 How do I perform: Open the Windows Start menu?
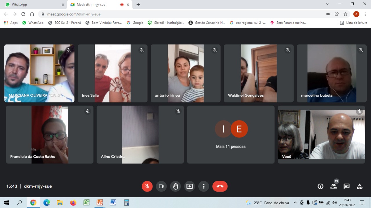(x=6, y=203)
